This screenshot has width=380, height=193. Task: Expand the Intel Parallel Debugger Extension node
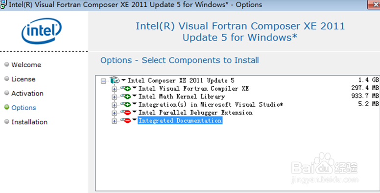[114, 113]
